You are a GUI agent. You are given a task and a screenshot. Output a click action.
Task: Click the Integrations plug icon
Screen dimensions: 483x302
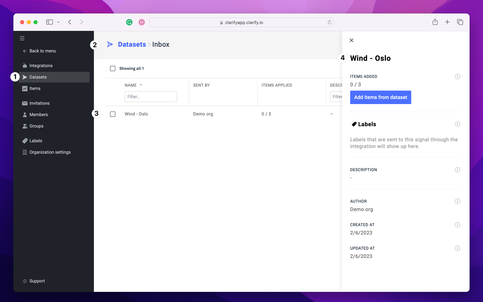25,65
